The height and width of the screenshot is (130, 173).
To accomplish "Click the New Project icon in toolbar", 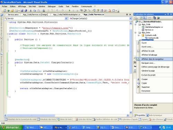I will [4, 11].
